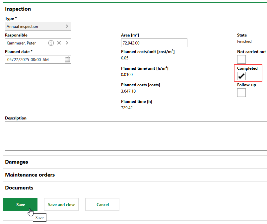Viewport: 267px width, 224px height.
Task: Click the Finished state value
Action: tap(244, 41)
